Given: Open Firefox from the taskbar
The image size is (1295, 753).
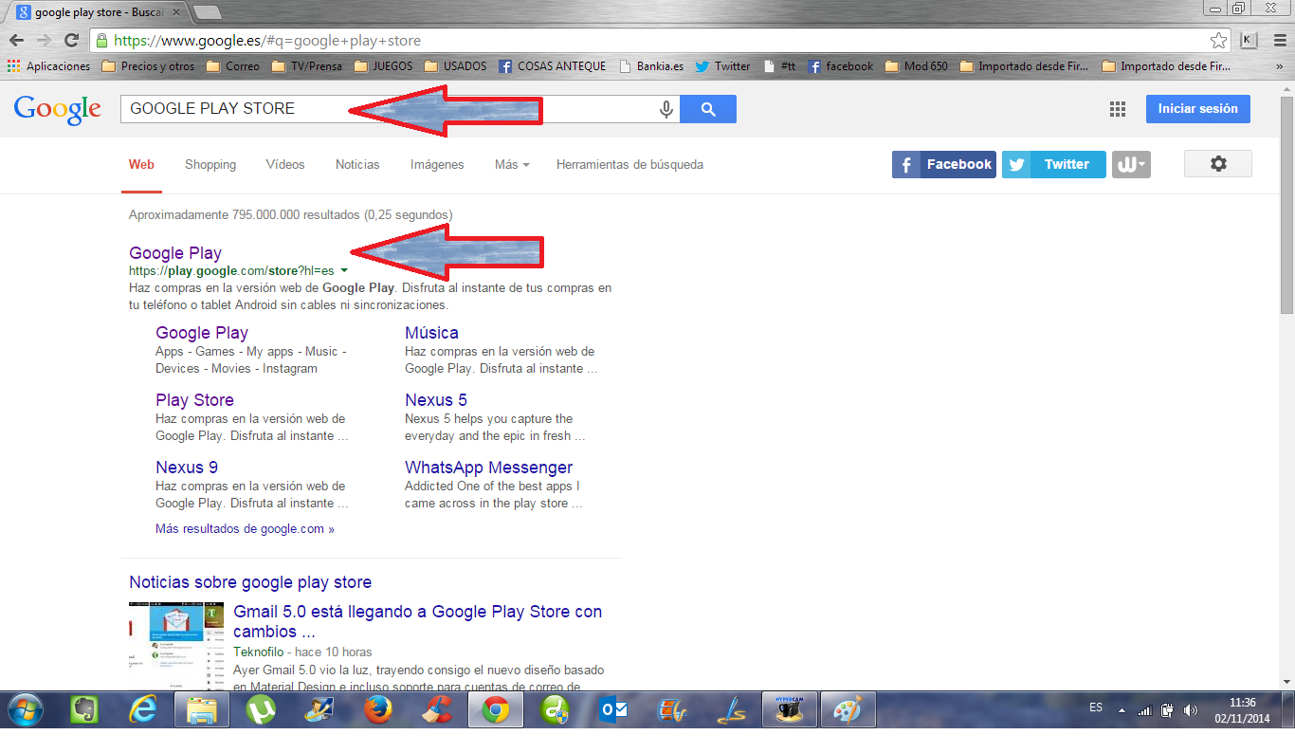Looking at the screenshot, I should [379, 709].
